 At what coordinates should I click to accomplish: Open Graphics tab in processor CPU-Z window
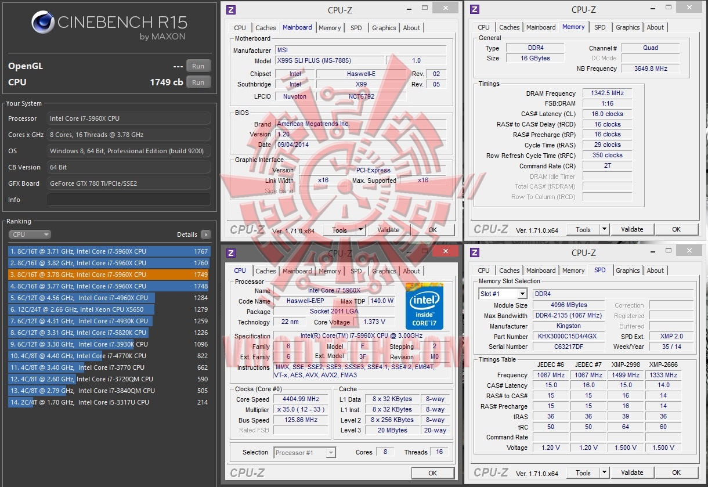pos(384,271)
